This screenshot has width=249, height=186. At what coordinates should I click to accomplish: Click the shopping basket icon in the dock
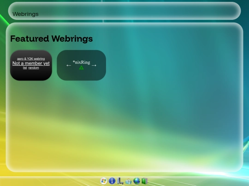129,181
